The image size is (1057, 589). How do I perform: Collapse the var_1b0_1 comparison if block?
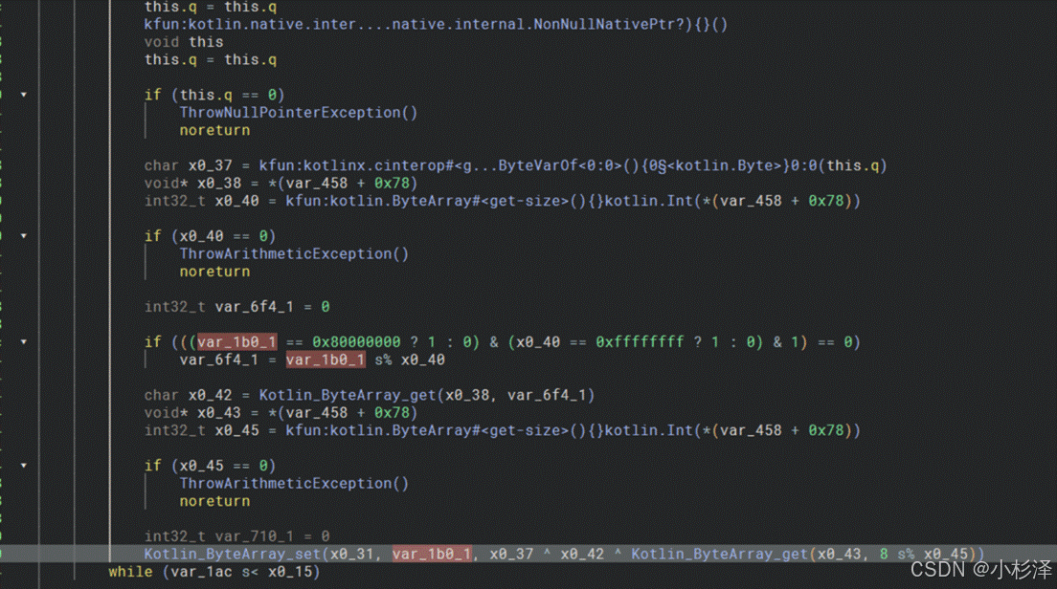tap(23, 341)
